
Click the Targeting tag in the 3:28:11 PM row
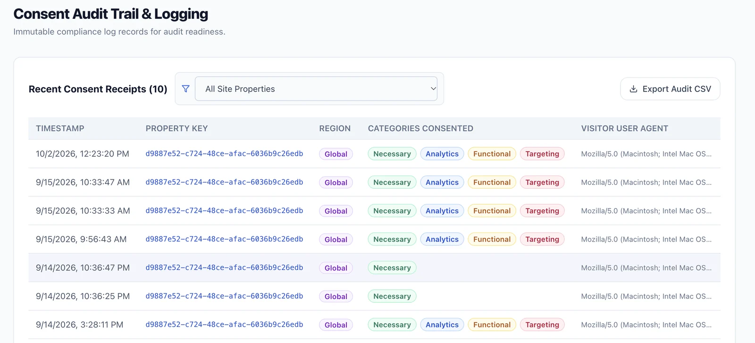tap(542, 325)
